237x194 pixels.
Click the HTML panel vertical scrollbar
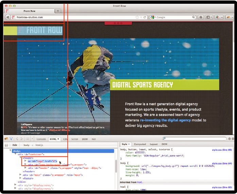[x=116, y=166]
